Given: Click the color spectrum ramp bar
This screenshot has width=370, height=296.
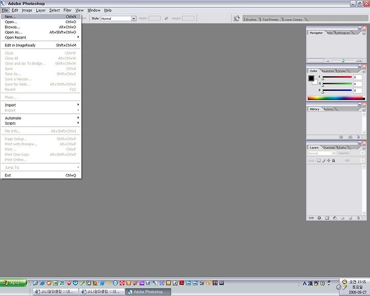Looking at the screenshot, I should tap(336, 98).
